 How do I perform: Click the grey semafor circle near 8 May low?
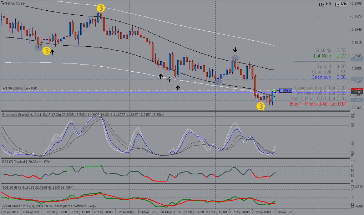tap(38, 47)
